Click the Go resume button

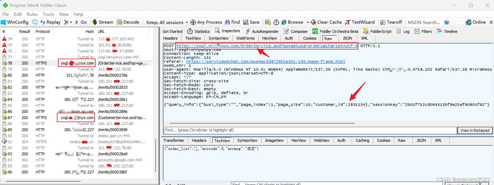(x=81, y=22)
